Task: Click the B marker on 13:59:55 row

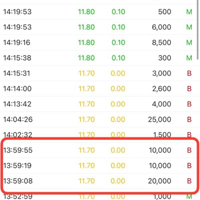Action: pos(189,150)
